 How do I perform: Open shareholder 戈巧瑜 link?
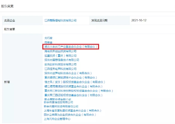[x=48, y=38]
